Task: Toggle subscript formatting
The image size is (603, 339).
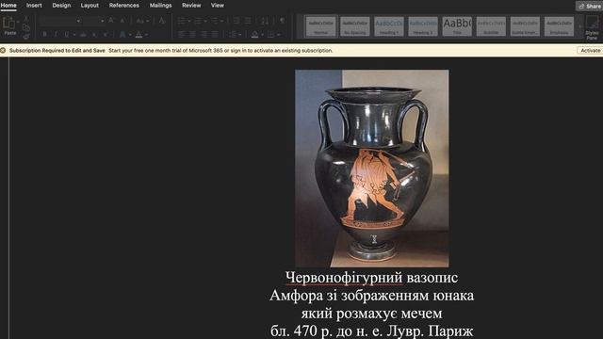Action: point(94,35)
